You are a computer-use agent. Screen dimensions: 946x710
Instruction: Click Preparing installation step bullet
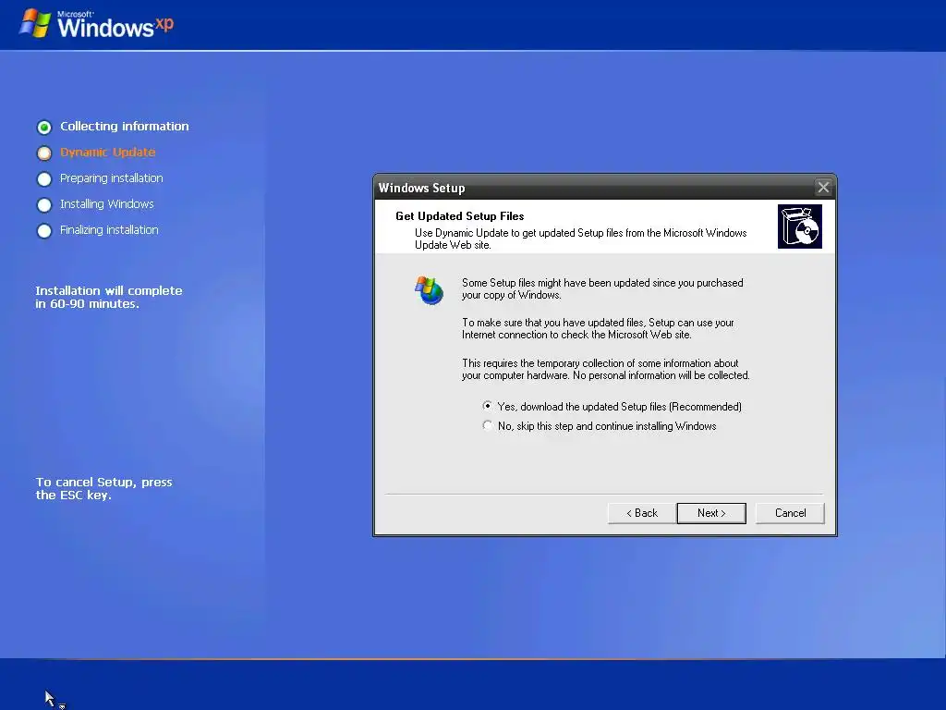(x=44, y=178)
